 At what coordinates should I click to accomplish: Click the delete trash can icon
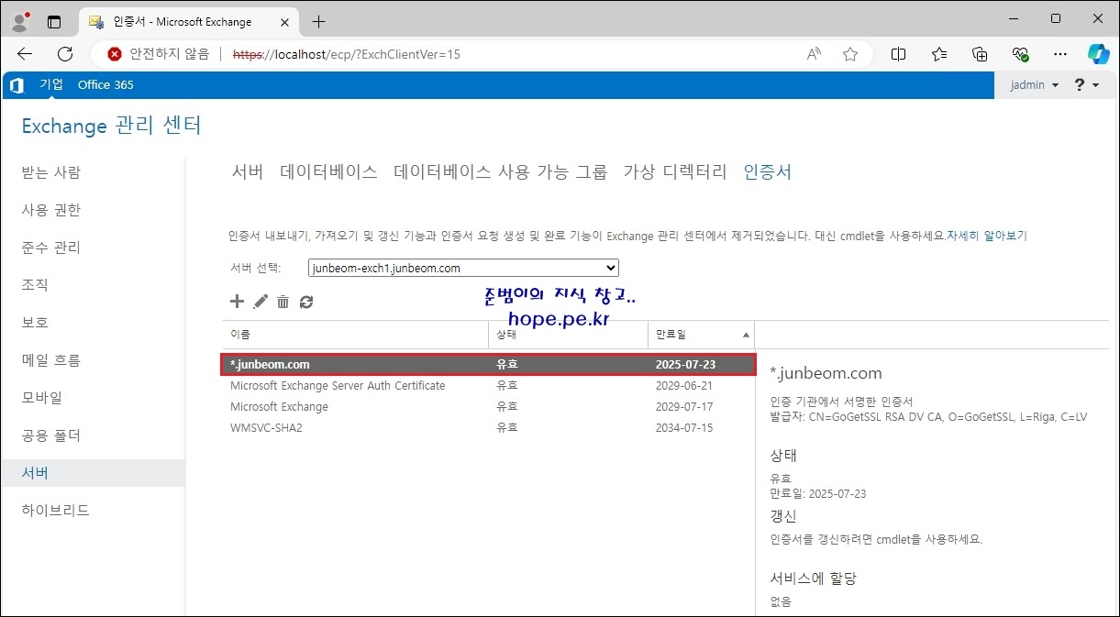click(x=283, y=302)
